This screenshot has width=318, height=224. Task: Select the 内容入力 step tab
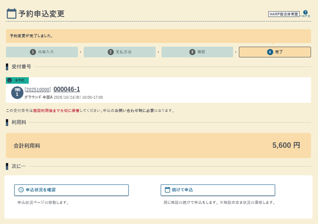tap(42, 52)
